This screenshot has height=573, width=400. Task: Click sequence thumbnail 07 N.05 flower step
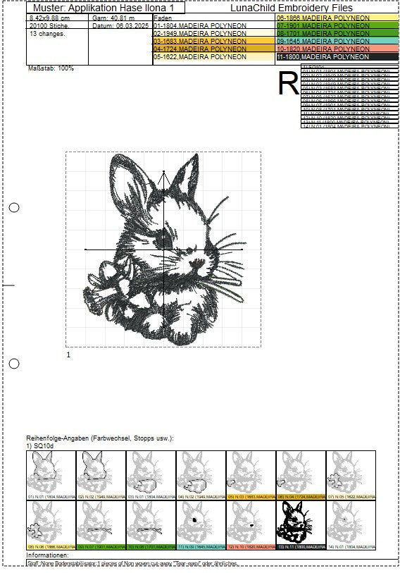(351, 475)
